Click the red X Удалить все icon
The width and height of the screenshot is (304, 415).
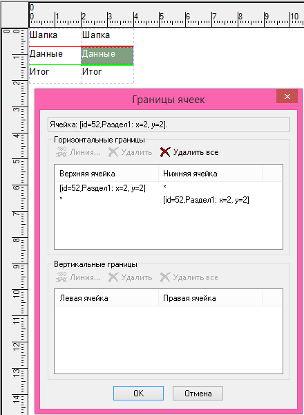[165, 152]
